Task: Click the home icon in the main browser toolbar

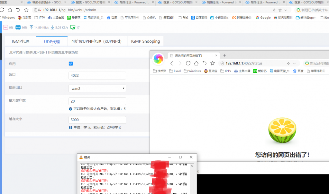Action: click(x=10, y=10)
